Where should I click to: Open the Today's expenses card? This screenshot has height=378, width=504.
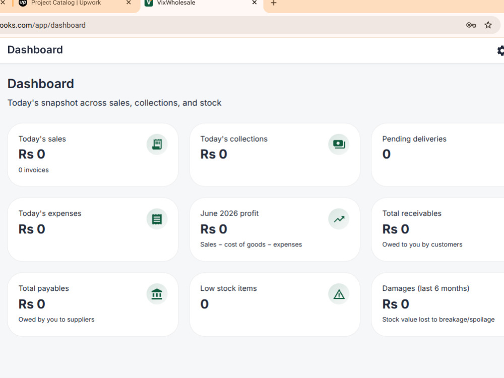coord(93,229)
